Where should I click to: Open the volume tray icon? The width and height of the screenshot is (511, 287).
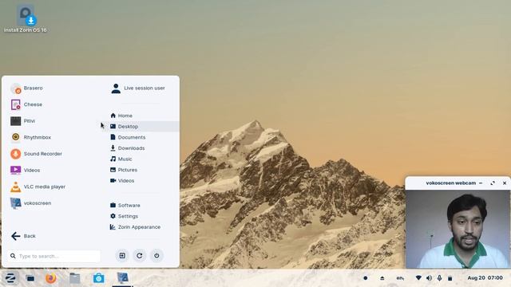pyautogui.click(x=430, y=278)
